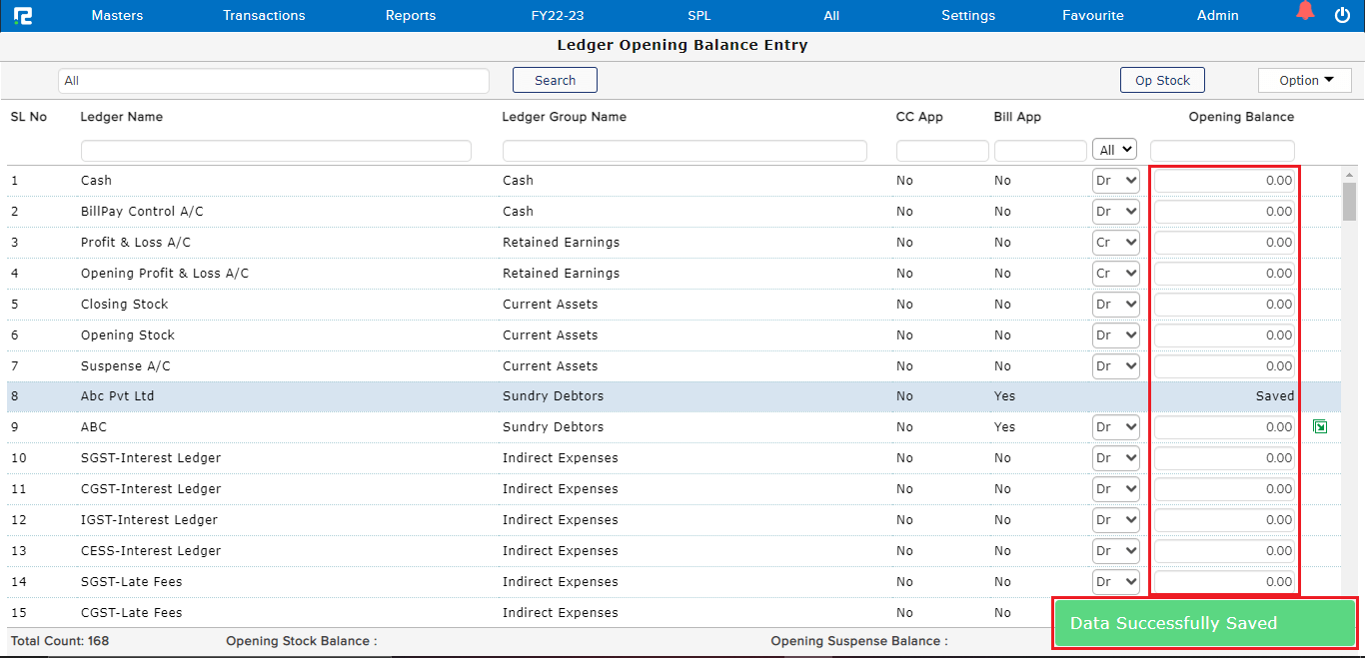The image size is (1365, 658).
Task: Open the notification bell icon
Action: (1305, 12)
